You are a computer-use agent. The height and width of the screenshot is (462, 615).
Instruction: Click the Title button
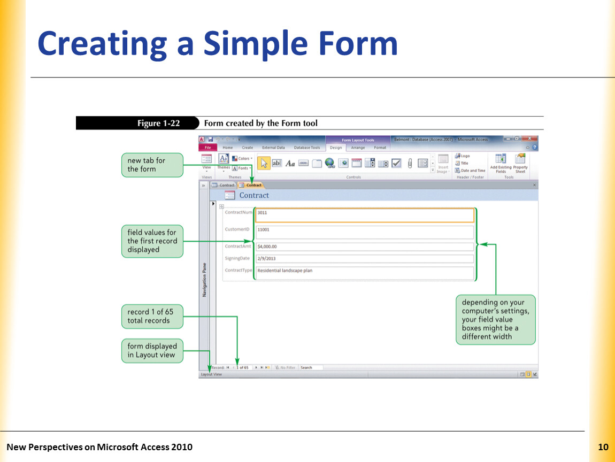point(461,163)
